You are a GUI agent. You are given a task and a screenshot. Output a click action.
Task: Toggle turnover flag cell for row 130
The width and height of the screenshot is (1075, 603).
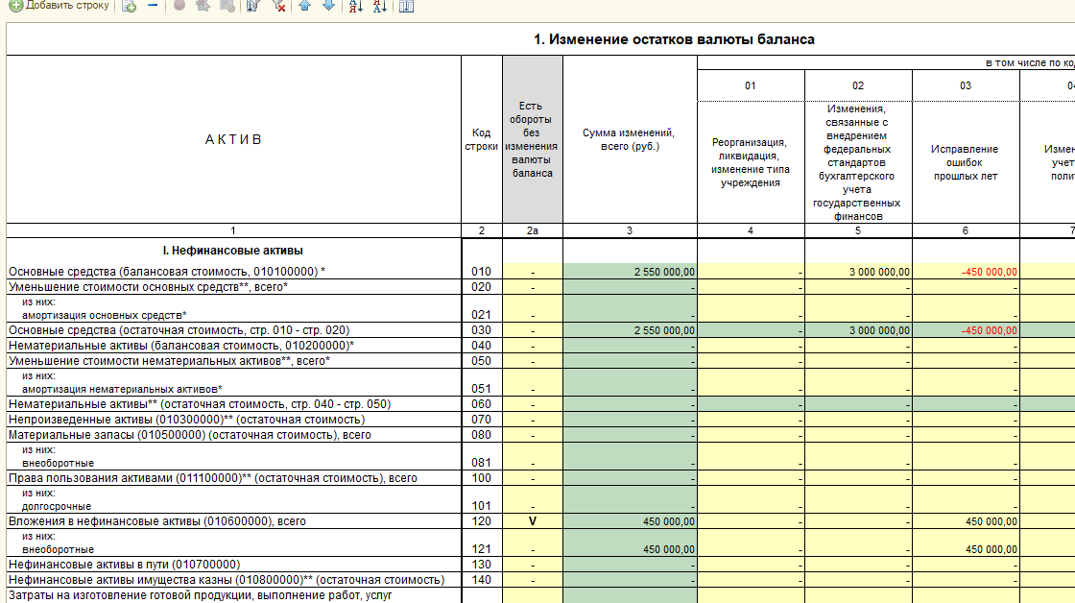[533, 565]
